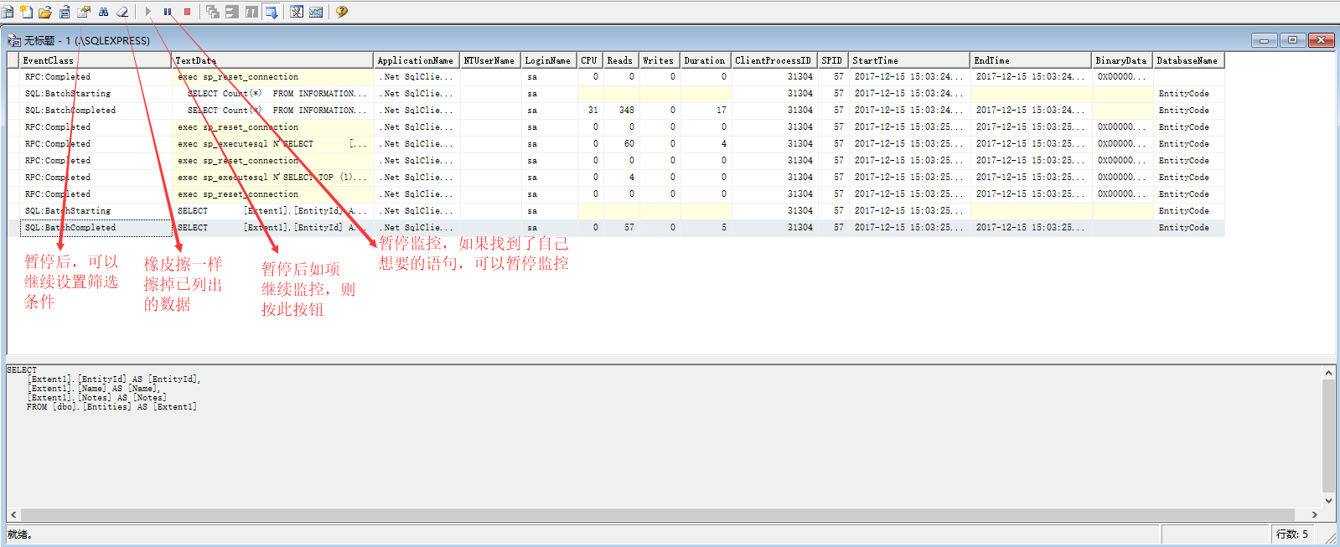Minimize the inner trace window
1340x547 pixels.
(1264, 39)
